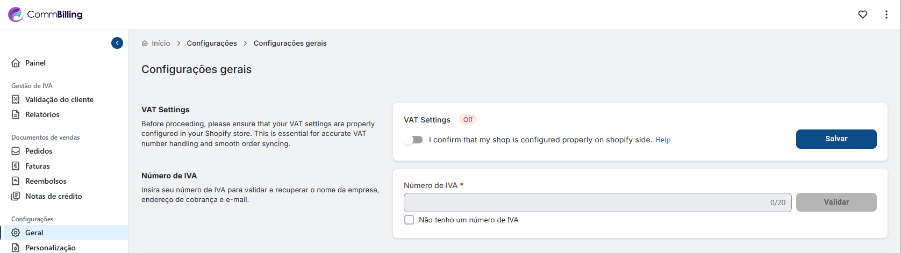Enable the VAT Settings confirmation toggle
The height and width of the screenshot is (253, 901).
[413, 140]
